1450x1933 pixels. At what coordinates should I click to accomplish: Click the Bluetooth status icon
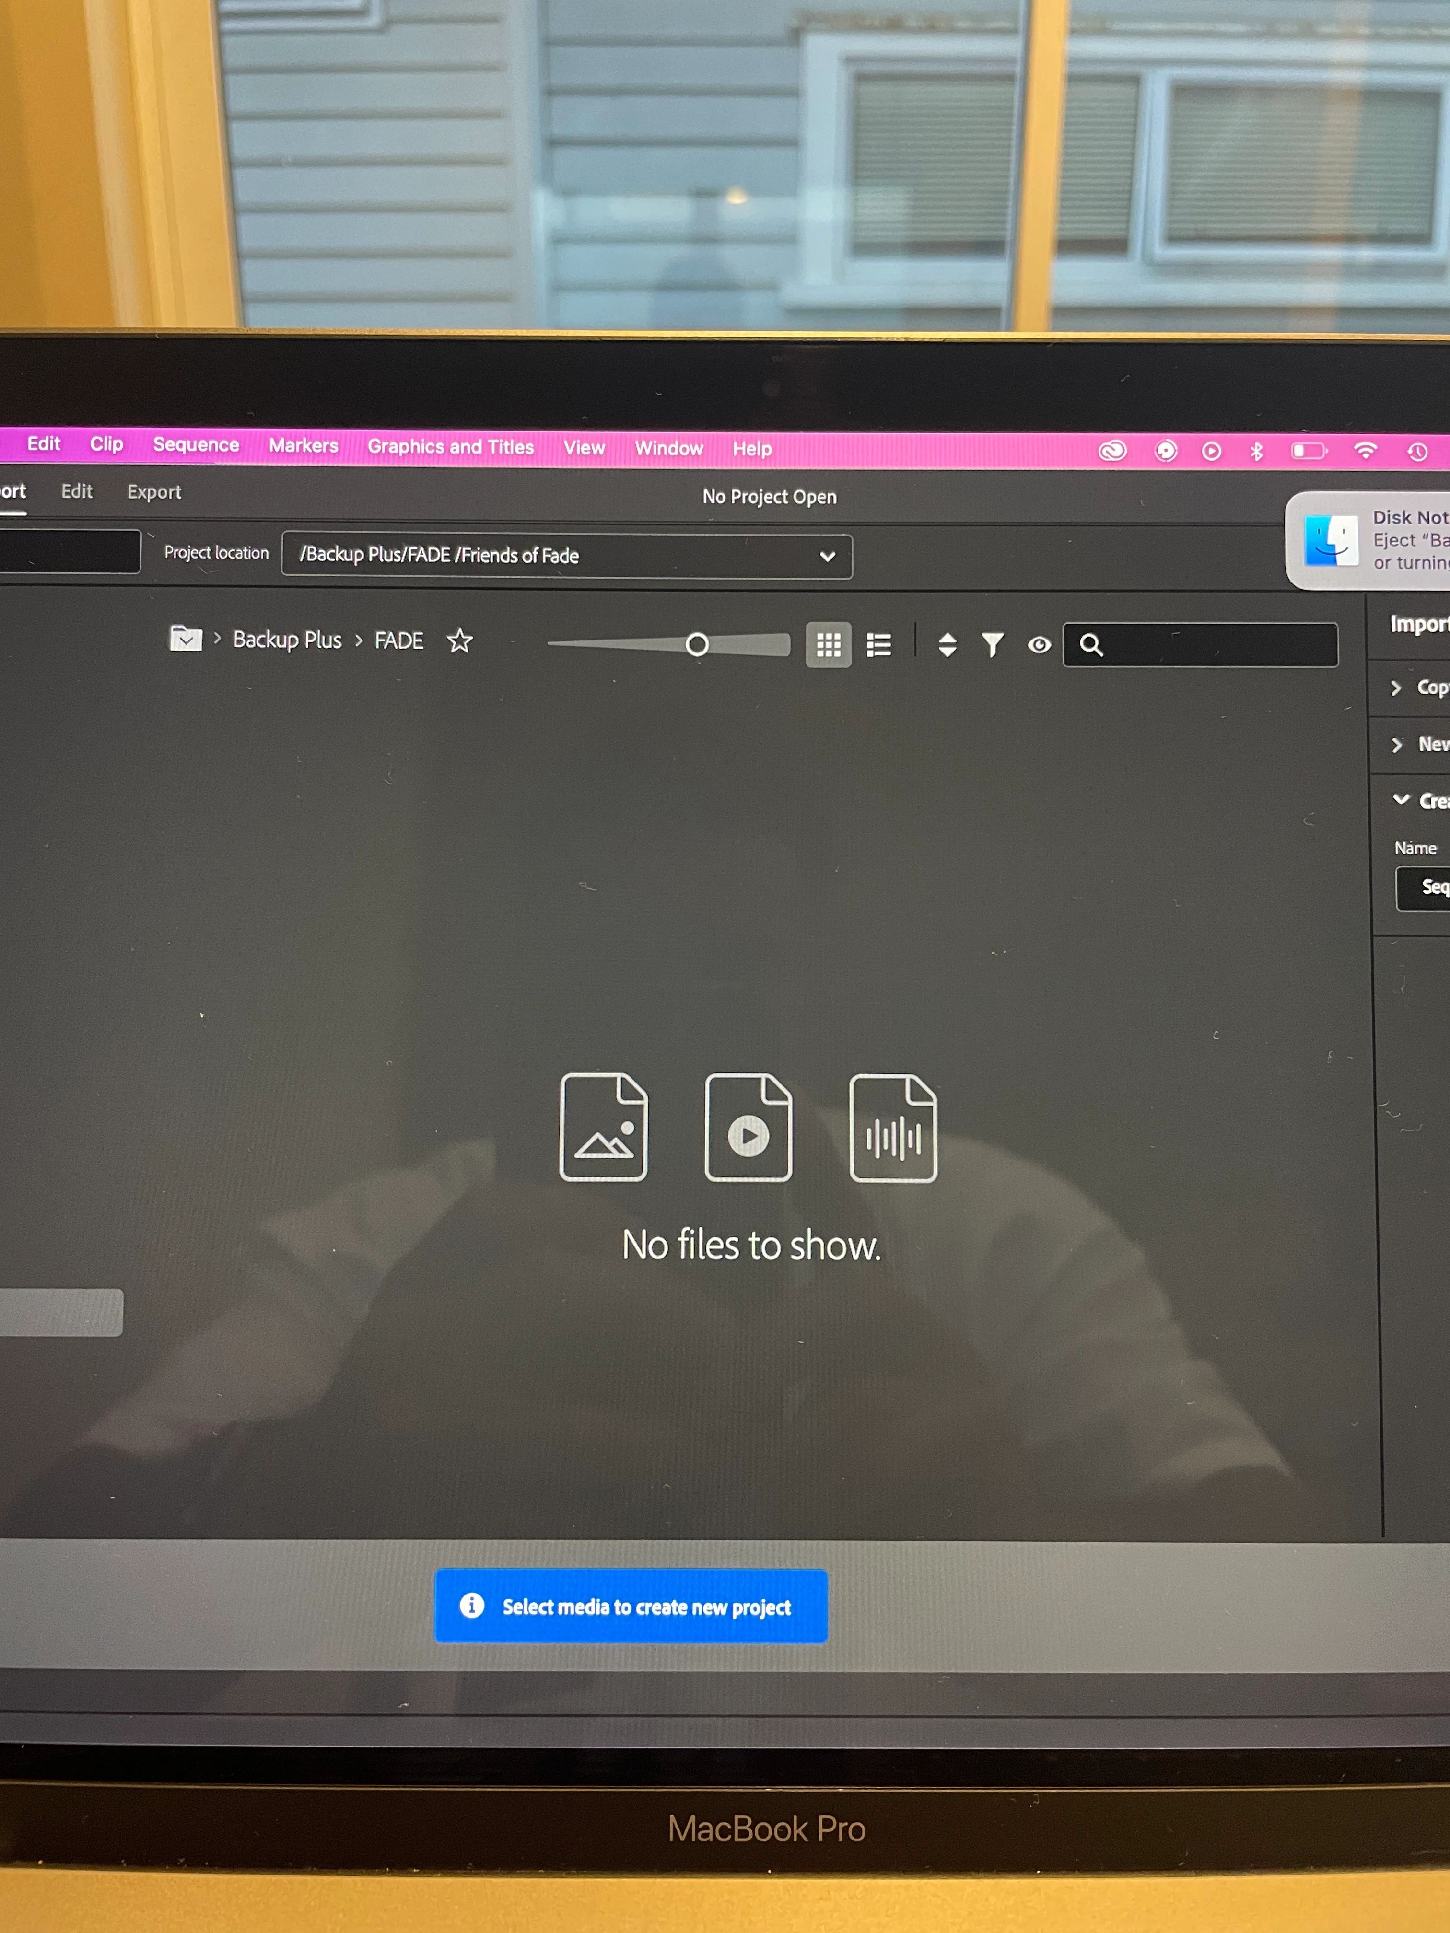click(x=1256, y=451)
